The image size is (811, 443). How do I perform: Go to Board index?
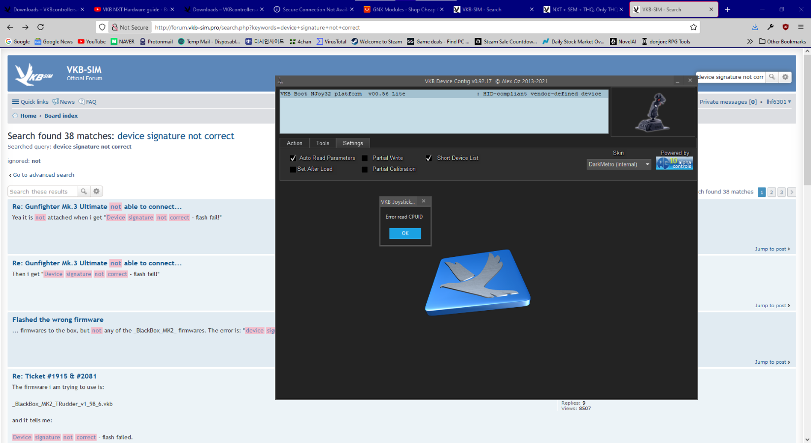point(61,116)
